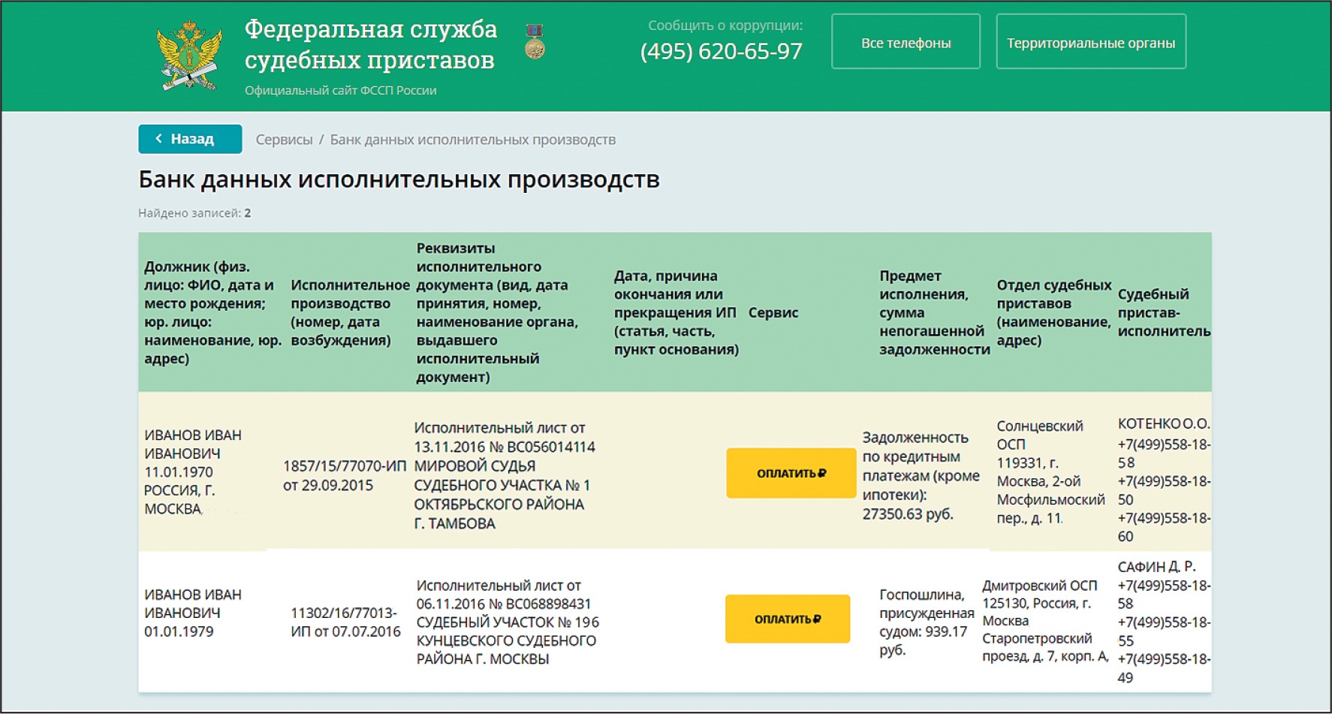
Task: Click the Официальный сайт ФССП России subtitle
Action: click(340, 90)
